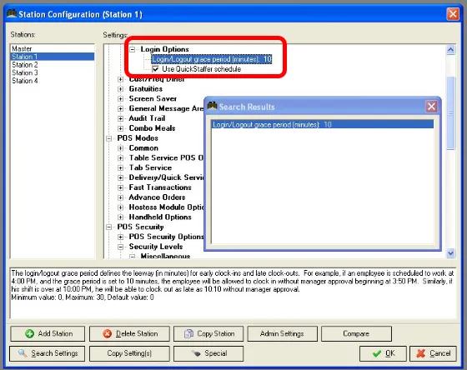Select the Fast Transactions tree label

(160, 187)
